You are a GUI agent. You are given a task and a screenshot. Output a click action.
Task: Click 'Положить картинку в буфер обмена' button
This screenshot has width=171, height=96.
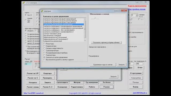[x=106, y=43]
